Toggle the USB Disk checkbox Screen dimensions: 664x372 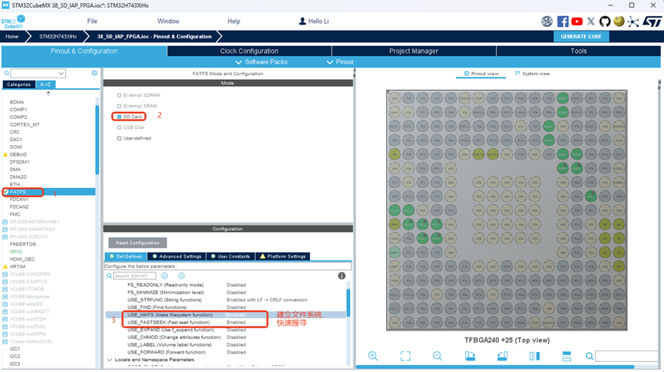click(119, 127)
